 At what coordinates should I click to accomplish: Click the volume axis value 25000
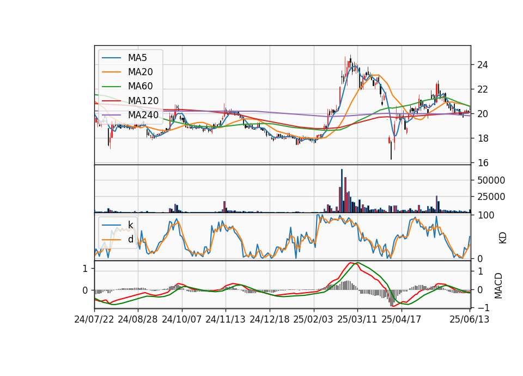pos(491,197)
